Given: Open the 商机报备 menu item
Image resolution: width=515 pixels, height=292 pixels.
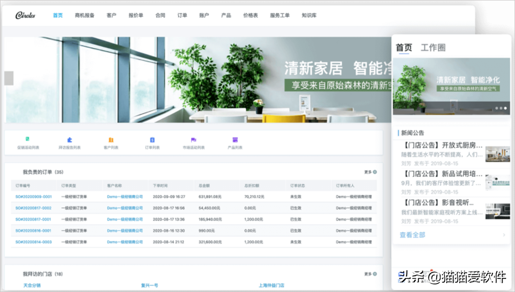Looking at the screenshot, I should tap(84, 15).
